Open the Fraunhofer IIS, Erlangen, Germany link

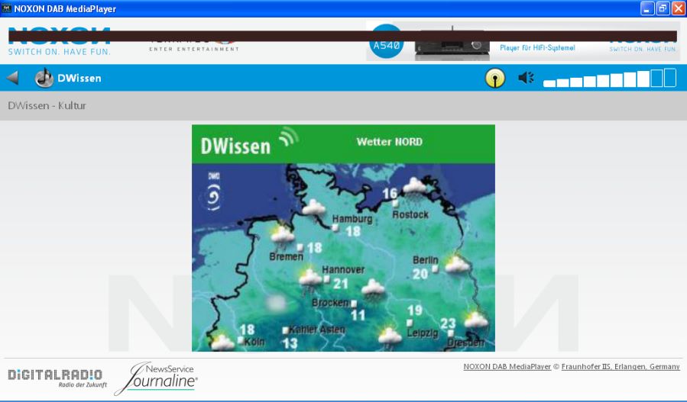click(621, 367)
